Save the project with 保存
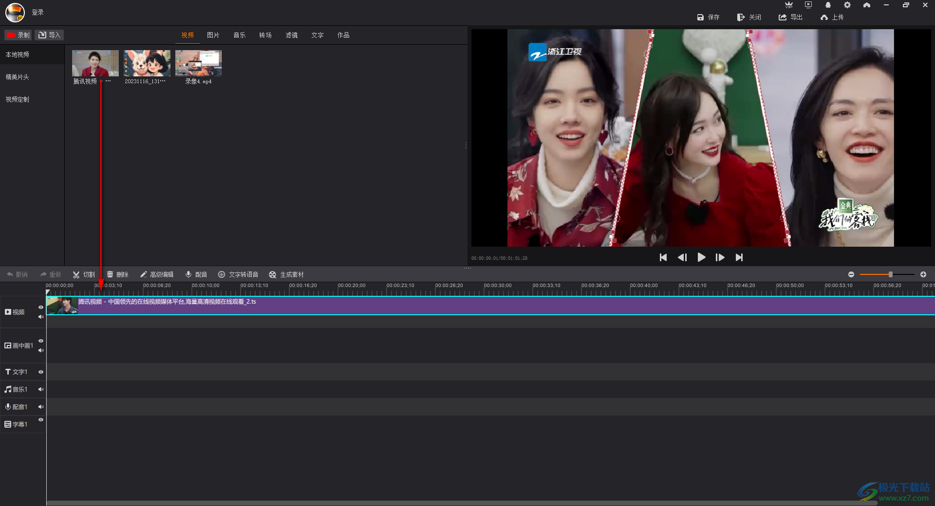Viewport: 935px width, 506px height. tap(708, 17)
